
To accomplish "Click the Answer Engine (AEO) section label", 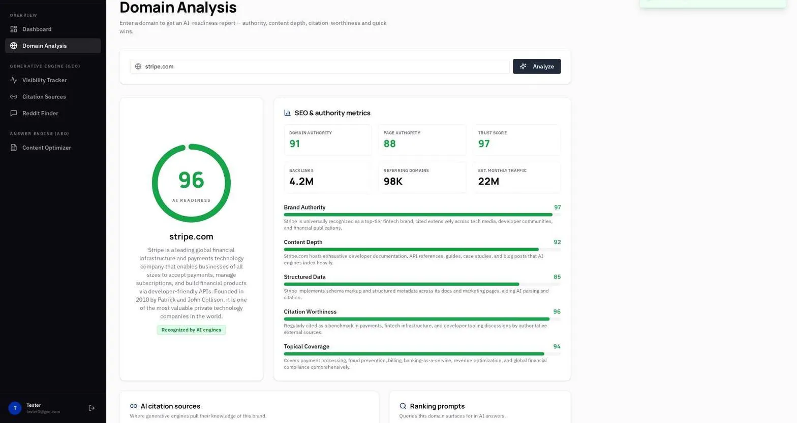I will click(40, 133).
